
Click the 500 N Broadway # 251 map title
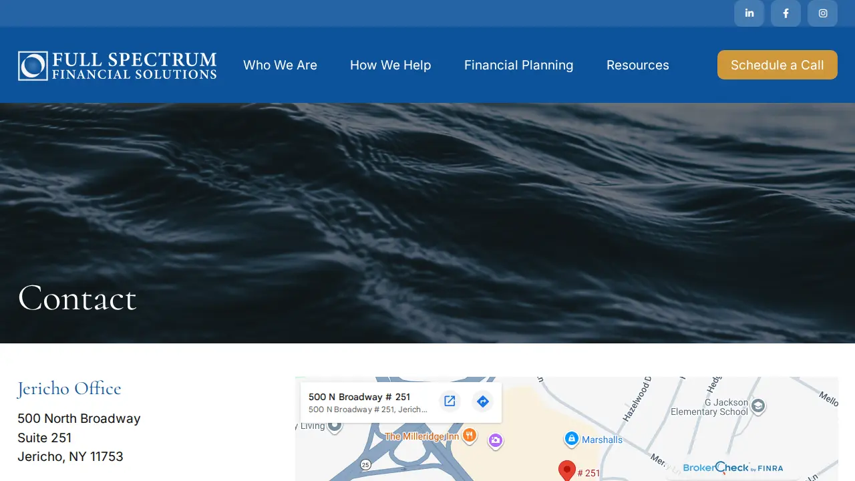pos(359,397)
